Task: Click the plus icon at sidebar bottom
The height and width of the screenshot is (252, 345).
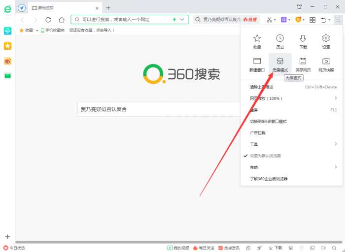Action: 8,237
